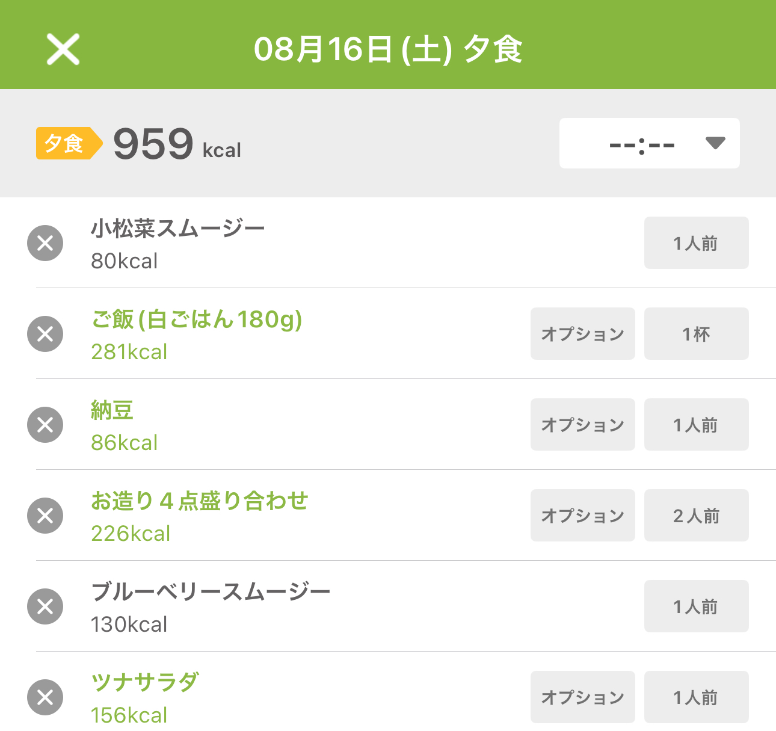Image resolution: width=776 pixels, height=731 pixels.
Task: Change the ご飯 1杯 serving amount
Action: [x=697, y=334]
